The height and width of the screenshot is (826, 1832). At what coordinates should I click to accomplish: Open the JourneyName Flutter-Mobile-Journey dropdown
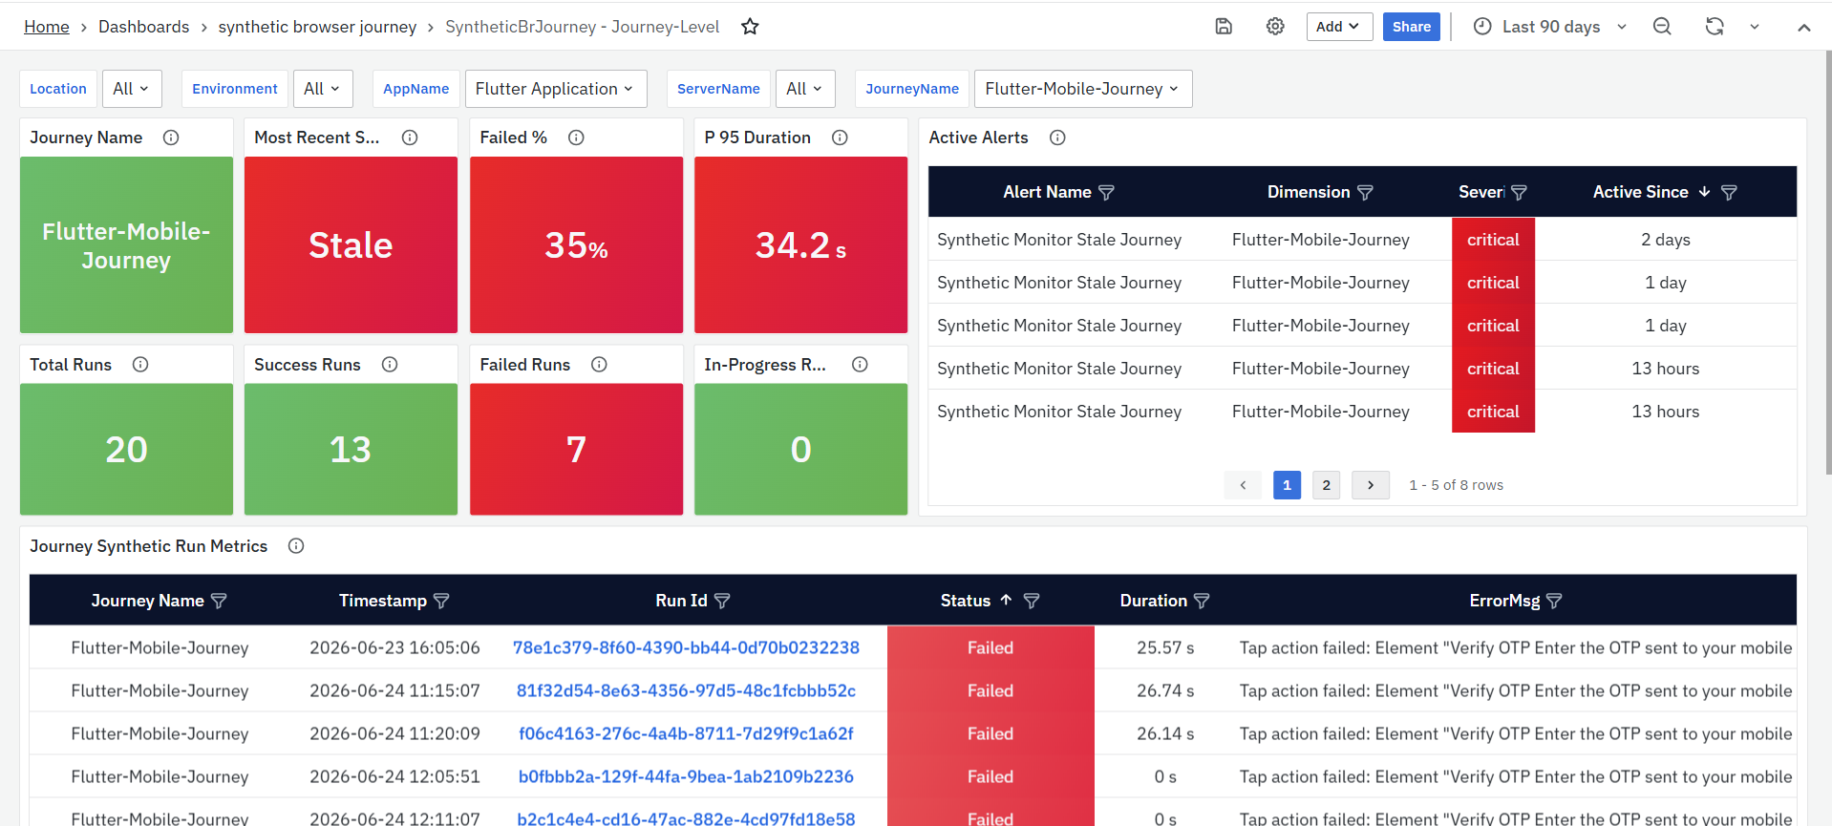pos(1083,89)
